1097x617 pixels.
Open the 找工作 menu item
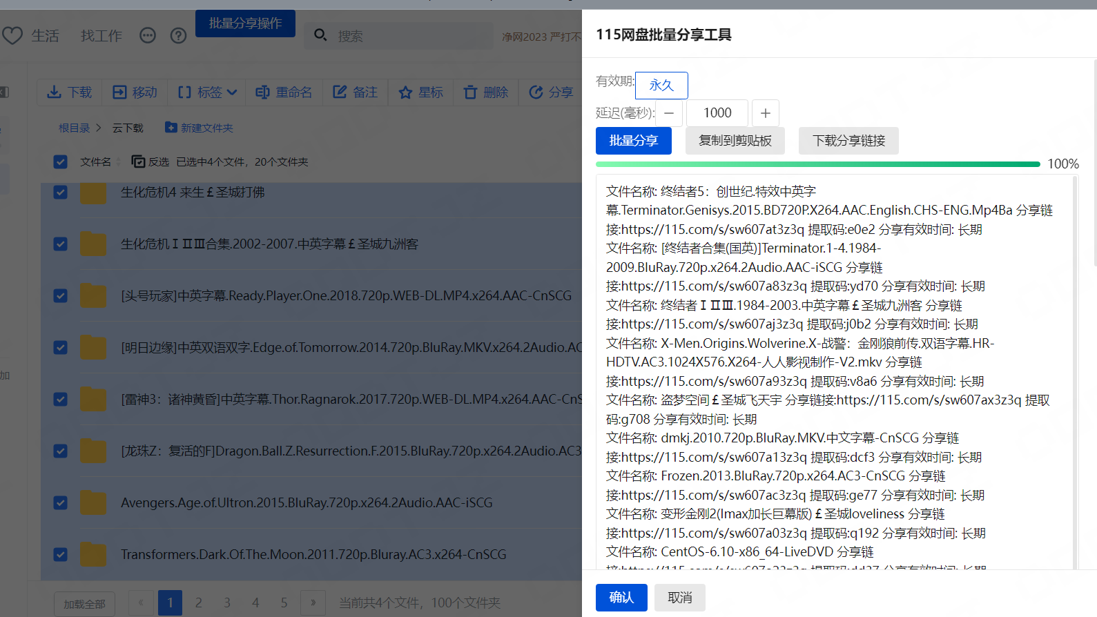pos(101,35)
